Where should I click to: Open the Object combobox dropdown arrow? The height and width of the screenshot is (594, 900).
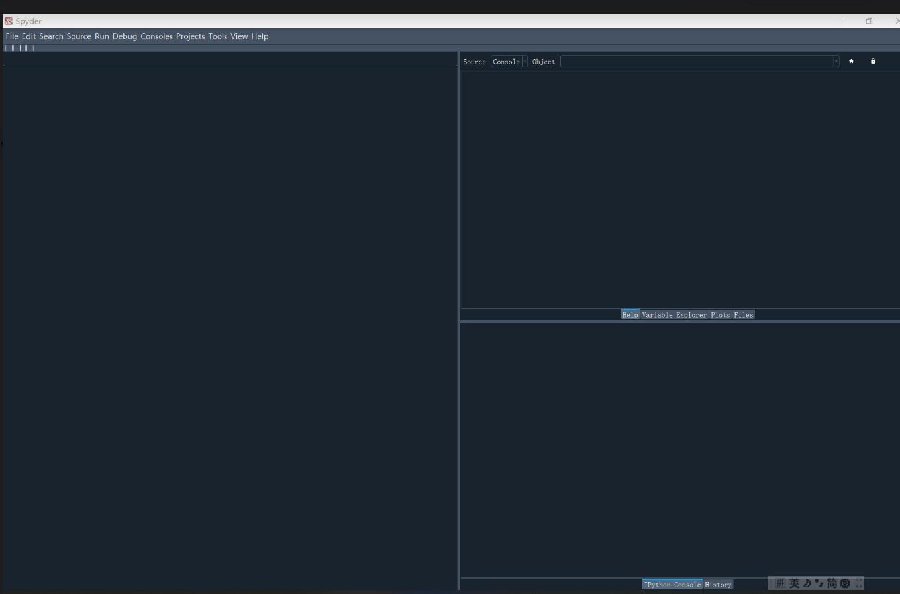coord(836,61)
